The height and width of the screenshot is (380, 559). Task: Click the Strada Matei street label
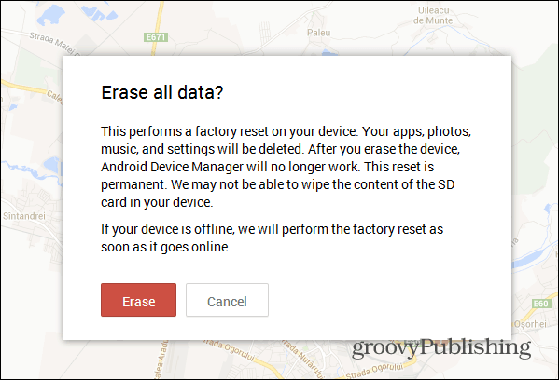coord(54,44)
